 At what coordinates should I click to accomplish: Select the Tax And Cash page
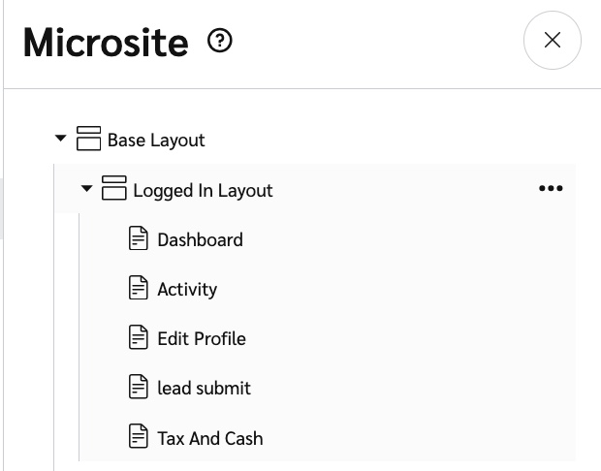(x=209, y=438)
